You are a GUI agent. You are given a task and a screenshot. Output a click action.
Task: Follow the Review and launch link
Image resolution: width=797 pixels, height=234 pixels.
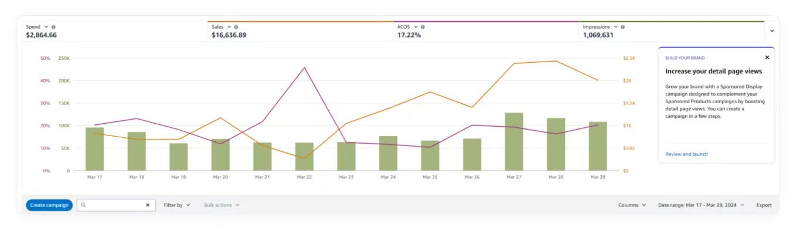point(686,154)
